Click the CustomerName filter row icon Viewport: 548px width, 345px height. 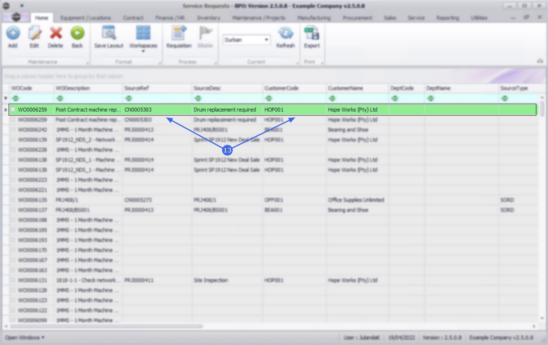tap(332, 99)
